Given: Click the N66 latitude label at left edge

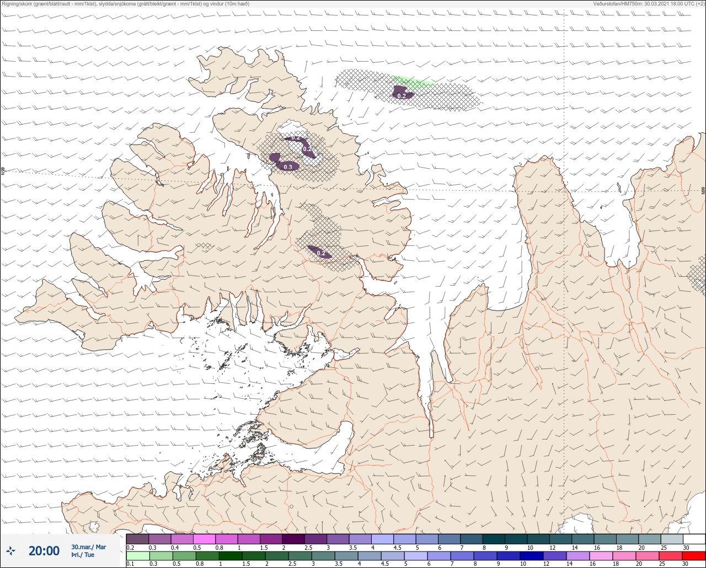Looking at the screenshot, I should pos(3,172).
